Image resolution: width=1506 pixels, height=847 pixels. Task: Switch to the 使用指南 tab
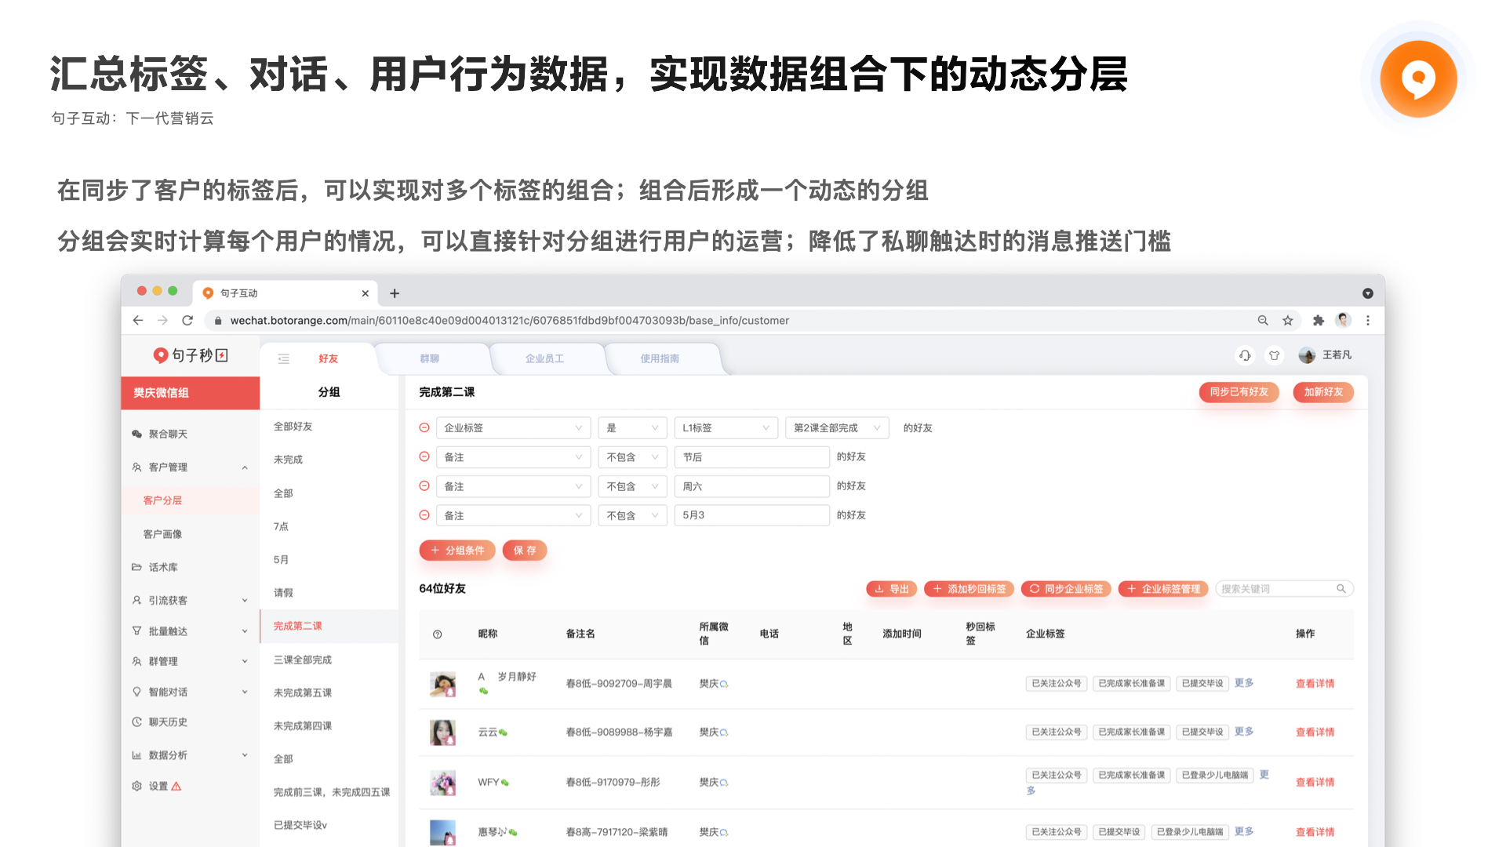click(x=660, y=358)
